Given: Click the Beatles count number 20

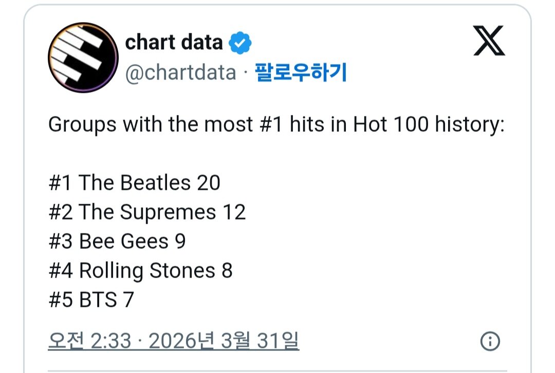Looking at the screenshot, I should pos(208,183).
